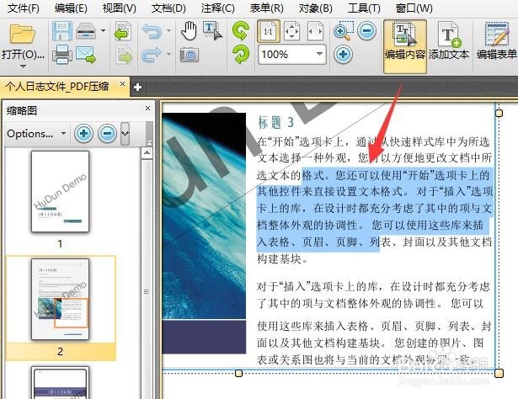Select page 1 thumbnail

60,192
